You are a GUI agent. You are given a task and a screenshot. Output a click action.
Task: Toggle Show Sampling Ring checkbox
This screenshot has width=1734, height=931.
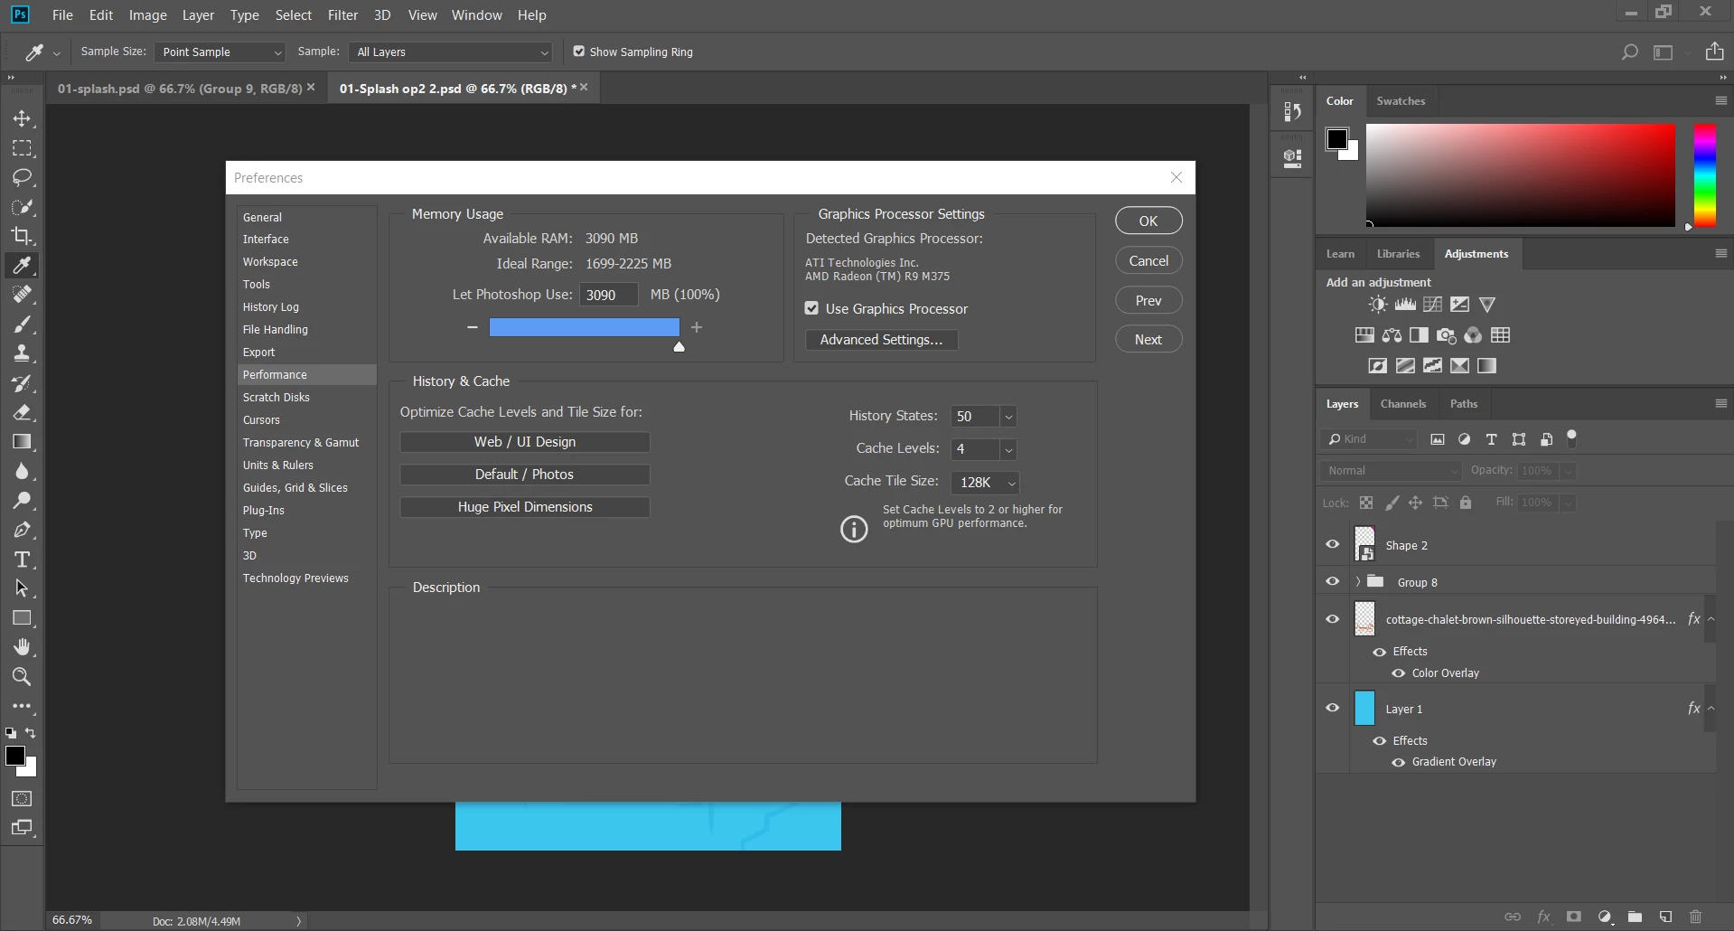click(579, 52)
